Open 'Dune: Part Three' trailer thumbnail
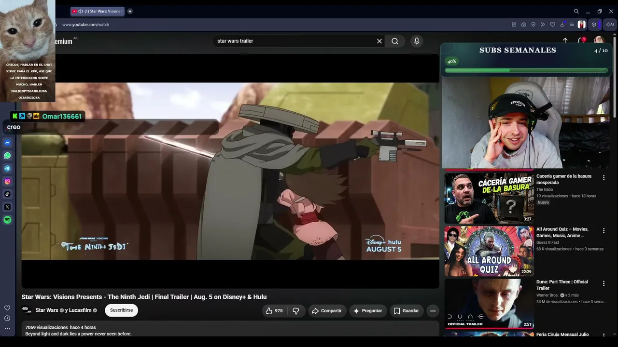Image resolution: width=618 pixels, height=347 pixels. point(489,304)
